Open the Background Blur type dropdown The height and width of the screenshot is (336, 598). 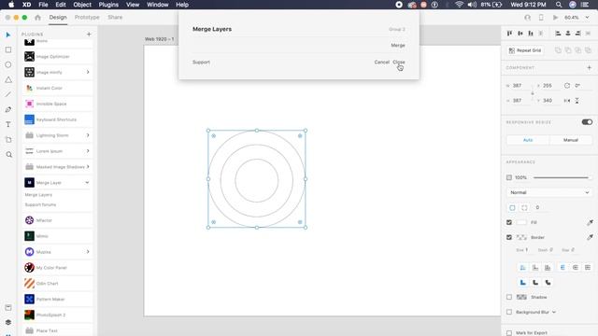(554, 312)
